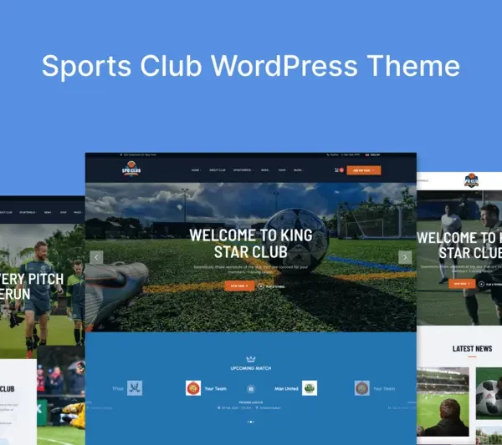This screenshot has width=502, height=445.
Task: Click the location pin icon in top bar
Action: 121,155
